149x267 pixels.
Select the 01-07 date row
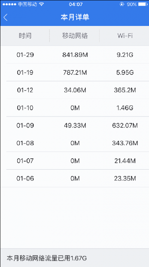pyautogui.click(x=74, y=161)
